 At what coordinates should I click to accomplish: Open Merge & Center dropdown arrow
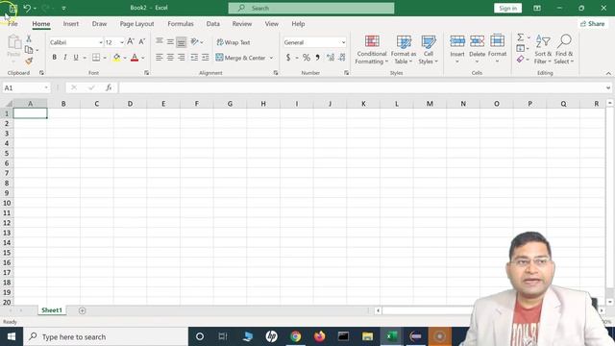tap(271, 58)
